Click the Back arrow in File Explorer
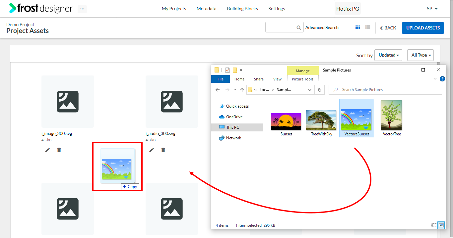This screenshot has width=453, height=238. (218, 90)
